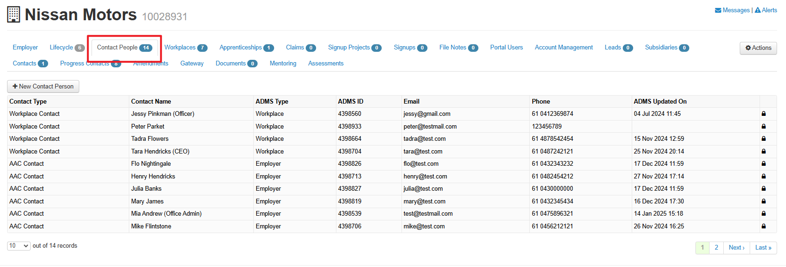Click the date 14 Jan 2025 15:18

(659, 213)
